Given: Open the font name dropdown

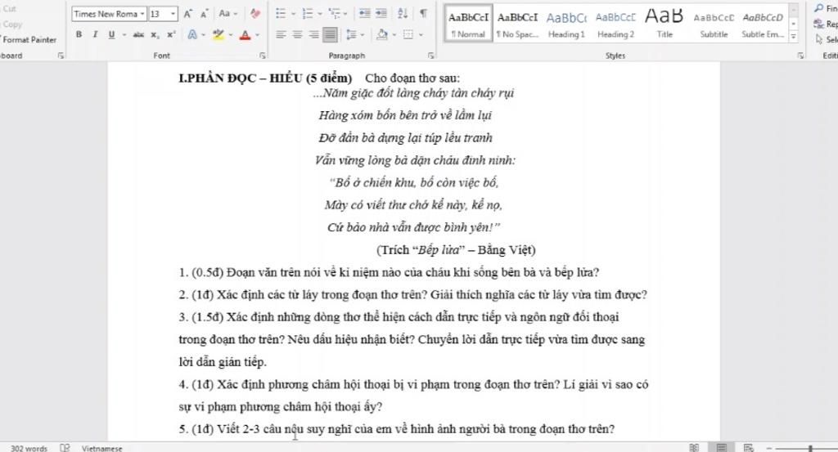Looking at the screenshot, I should [x=142, y=14].
